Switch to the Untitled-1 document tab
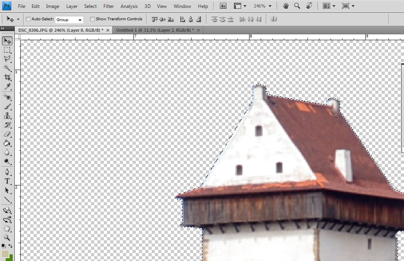This screenshot has width=404, height=261. coord(154,30)
